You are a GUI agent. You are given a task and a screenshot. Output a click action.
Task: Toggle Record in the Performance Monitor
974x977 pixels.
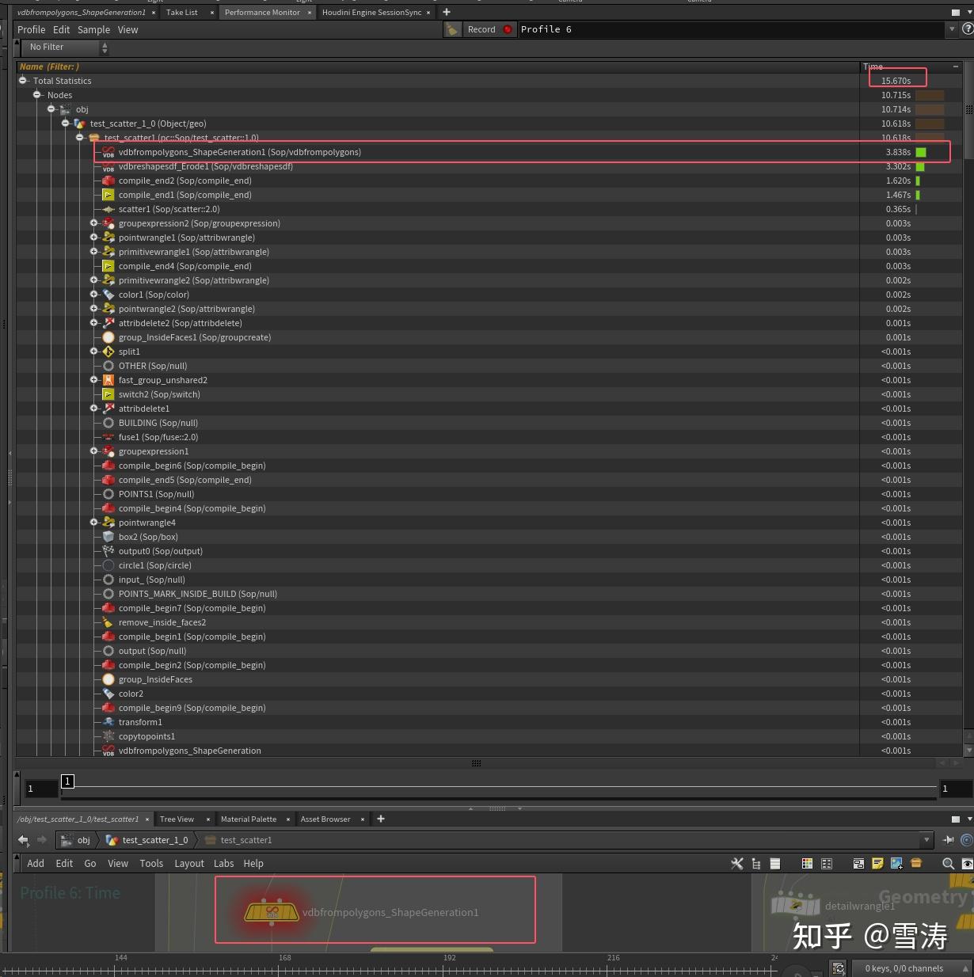481,29
